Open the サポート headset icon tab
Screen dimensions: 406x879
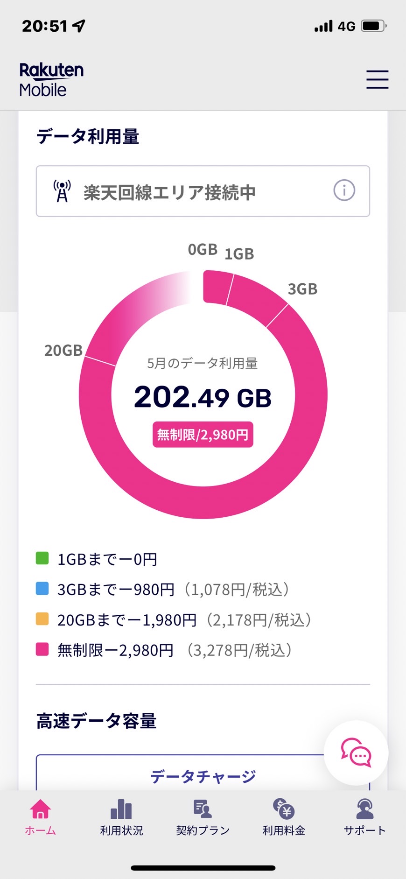click(365, 817)
